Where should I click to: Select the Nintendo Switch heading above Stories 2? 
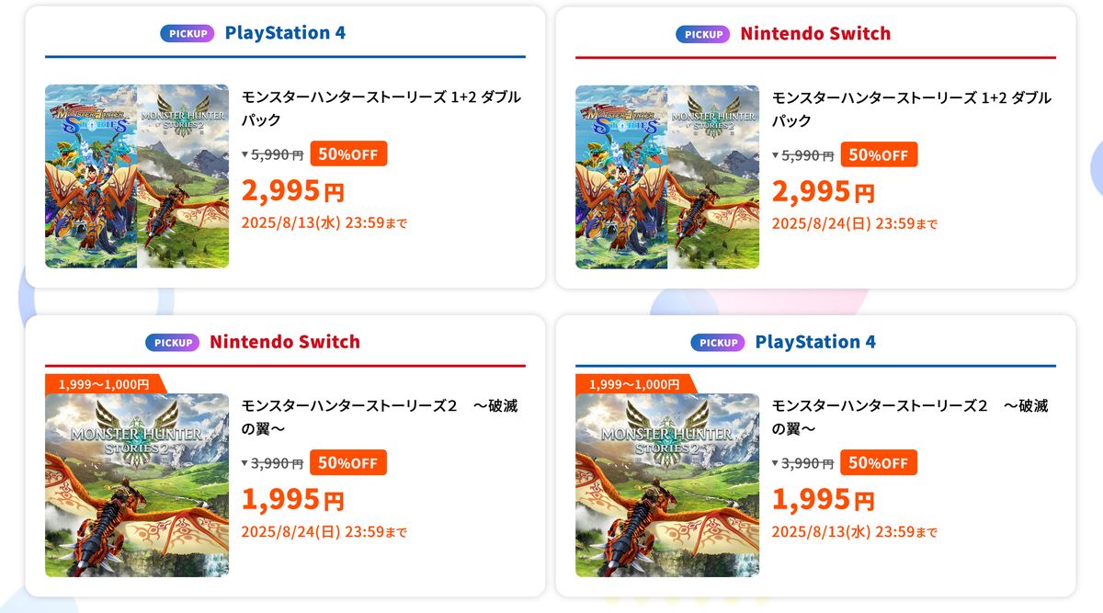click(x=285, y=342)
